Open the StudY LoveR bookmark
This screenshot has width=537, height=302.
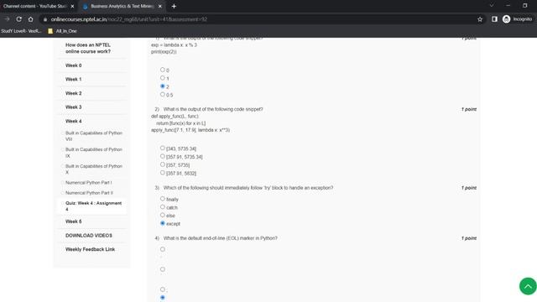tap(21, 31)
